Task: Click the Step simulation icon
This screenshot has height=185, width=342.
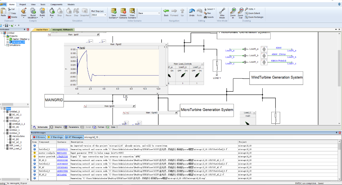Action: [x=76, y=11]
